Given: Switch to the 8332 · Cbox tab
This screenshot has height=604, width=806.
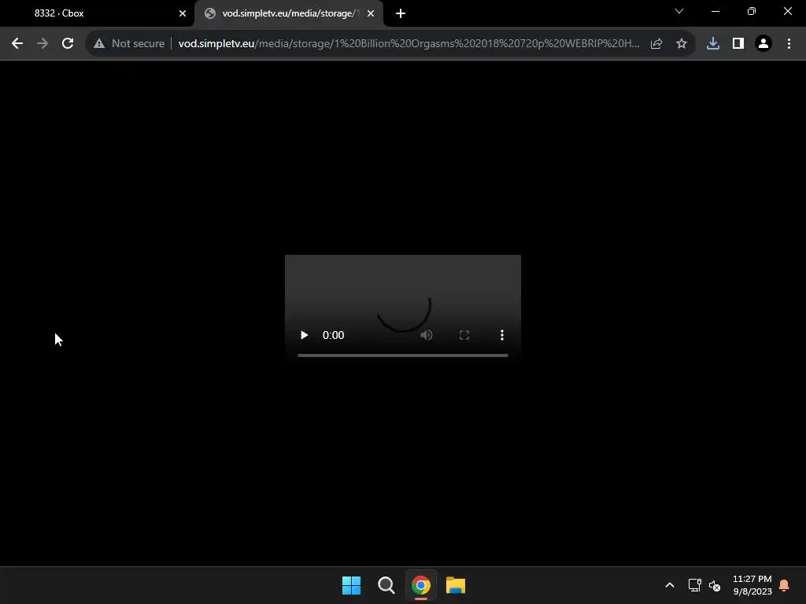Looking at the screenshot, I should (98, 13).
